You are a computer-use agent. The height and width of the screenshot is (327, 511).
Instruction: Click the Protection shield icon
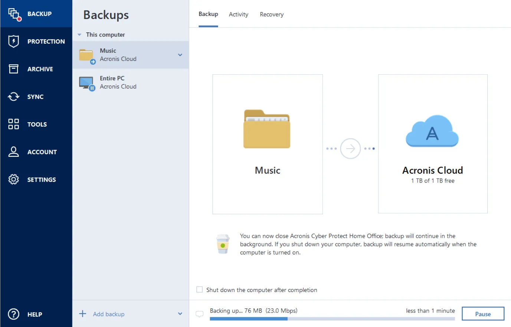tap(14, 41)
